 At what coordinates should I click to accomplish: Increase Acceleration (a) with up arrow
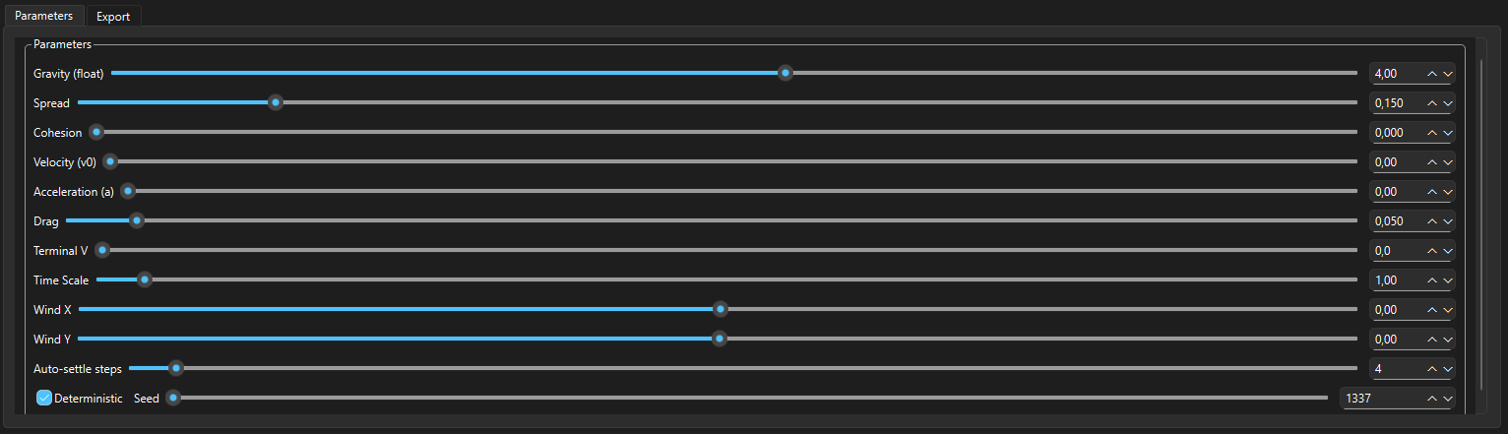[x=1432, y=192]
